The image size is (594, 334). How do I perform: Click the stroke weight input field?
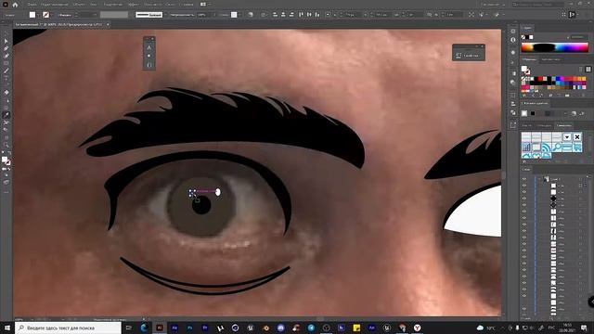pyautogui.click(x=87, y=15)
